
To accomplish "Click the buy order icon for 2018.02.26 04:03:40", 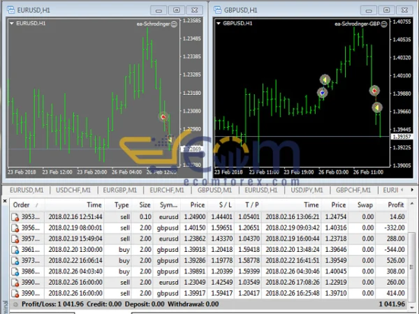I will point(15,271).
